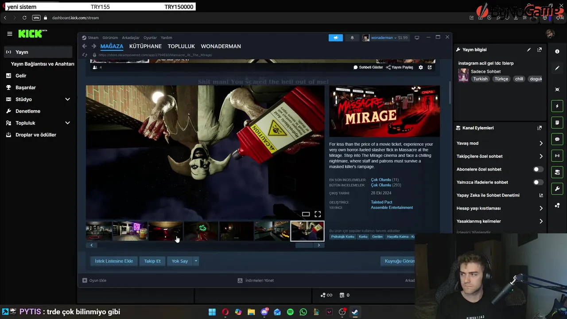This screenshot has height=319, width=567.
Task: Toggle the camera panel icon in Kick sidebar
Action: pos(557,172)
